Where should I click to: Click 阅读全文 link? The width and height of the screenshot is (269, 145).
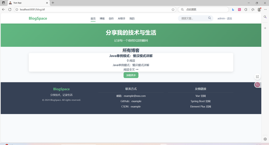tap(131, 70)
